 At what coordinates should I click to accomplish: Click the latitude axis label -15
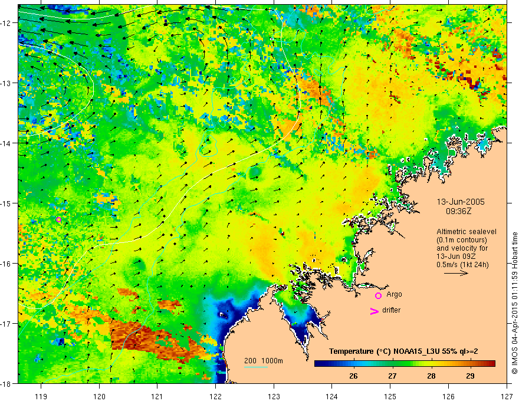pyautogui.click(x=6, y=203)
